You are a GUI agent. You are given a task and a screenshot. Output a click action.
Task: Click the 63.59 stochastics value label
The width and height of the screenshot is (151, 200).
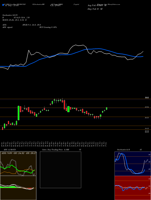147,161
